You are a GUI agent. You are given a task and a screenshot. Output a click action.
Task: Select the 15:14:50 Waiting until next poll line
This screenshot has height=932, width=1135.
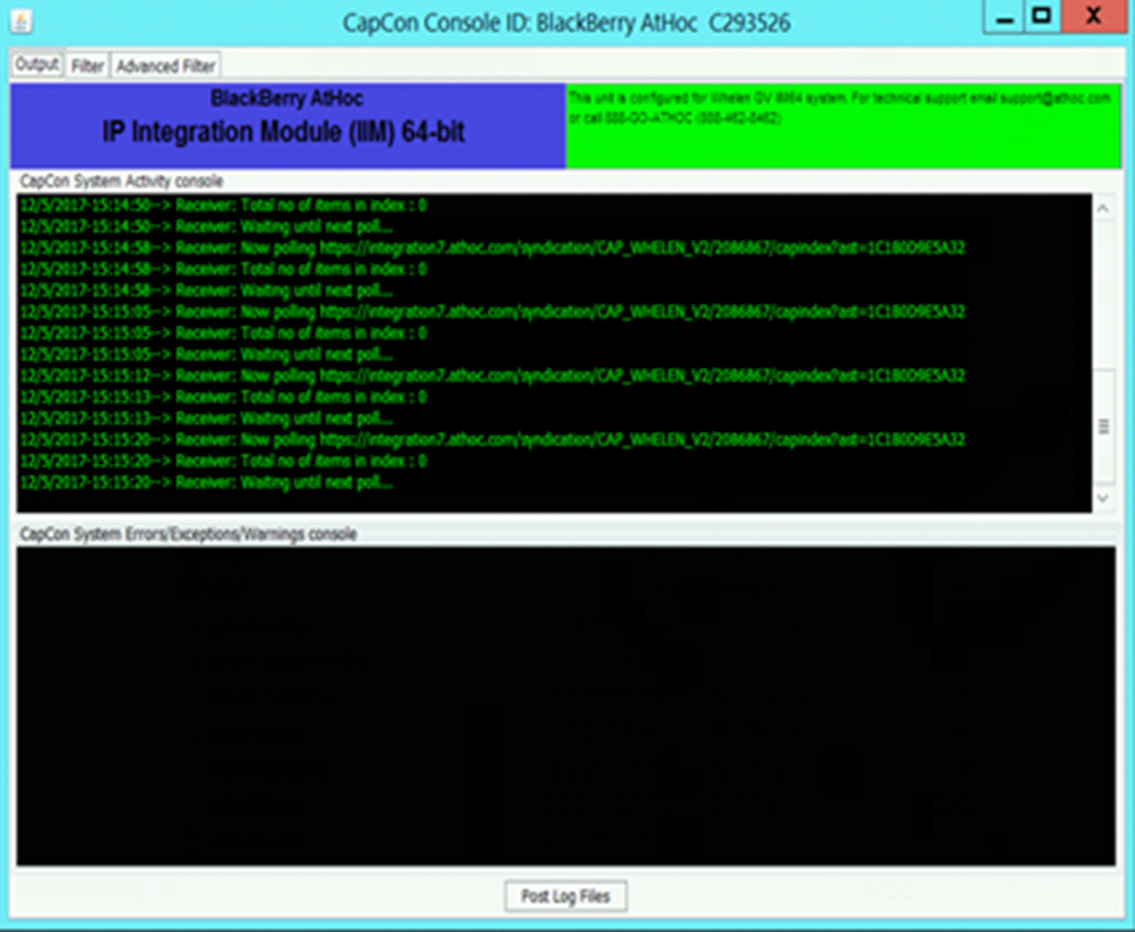pos(206,226)
